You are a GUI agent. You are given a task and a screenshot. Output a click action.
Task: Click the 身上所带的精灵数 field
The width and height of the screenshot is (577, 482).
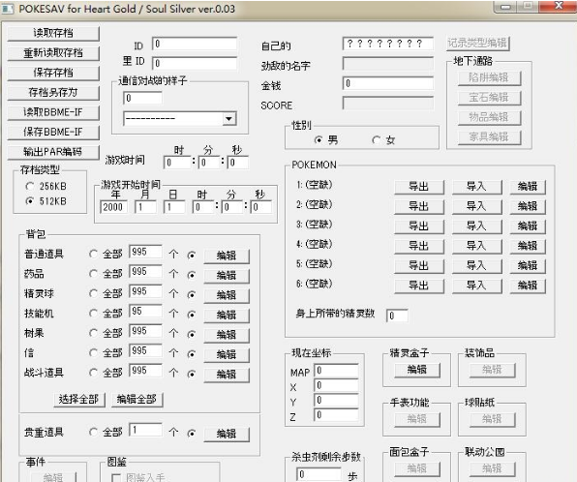(x=397, y=316)
